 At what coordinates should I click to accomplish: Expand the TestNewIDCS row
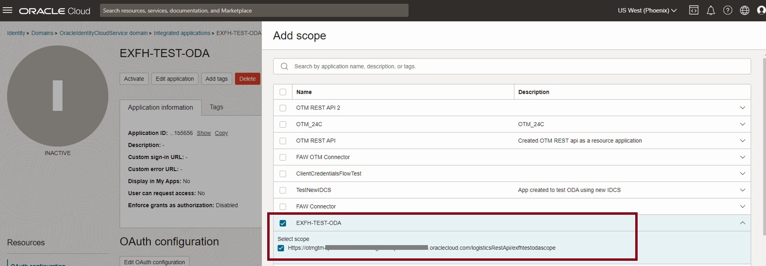(x=743, y=190)
